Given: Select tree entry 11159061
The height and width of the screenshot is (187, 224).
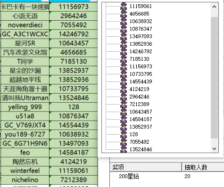Looking at the screenshot, I should click(141, 6).
